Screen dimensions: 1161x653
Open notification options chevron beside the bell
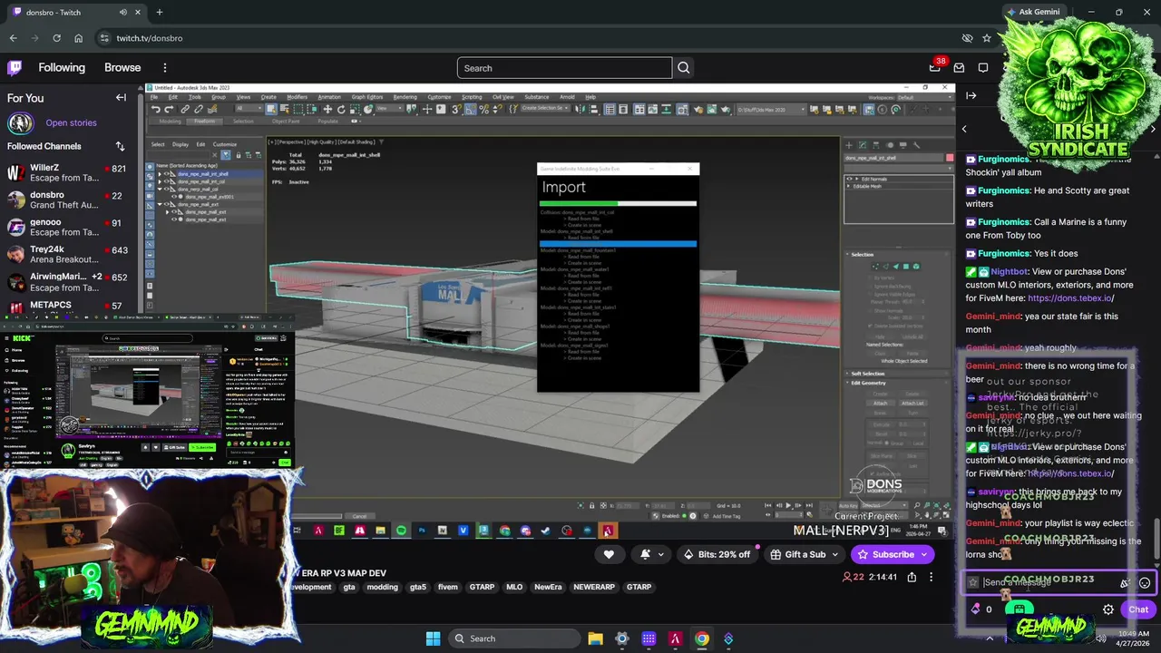pyautogui.click(x=660, y=554)
